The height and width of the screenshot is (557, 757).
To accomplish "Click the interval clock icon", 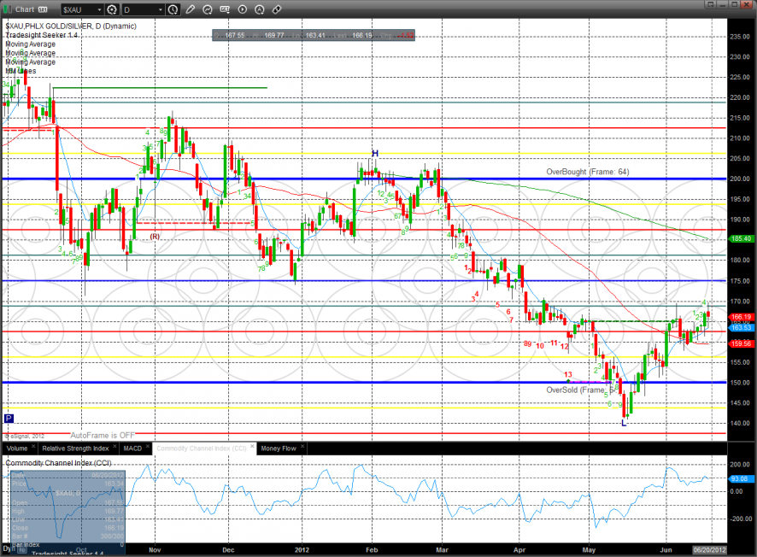I will pyautogui.click(x=173, y=9).
